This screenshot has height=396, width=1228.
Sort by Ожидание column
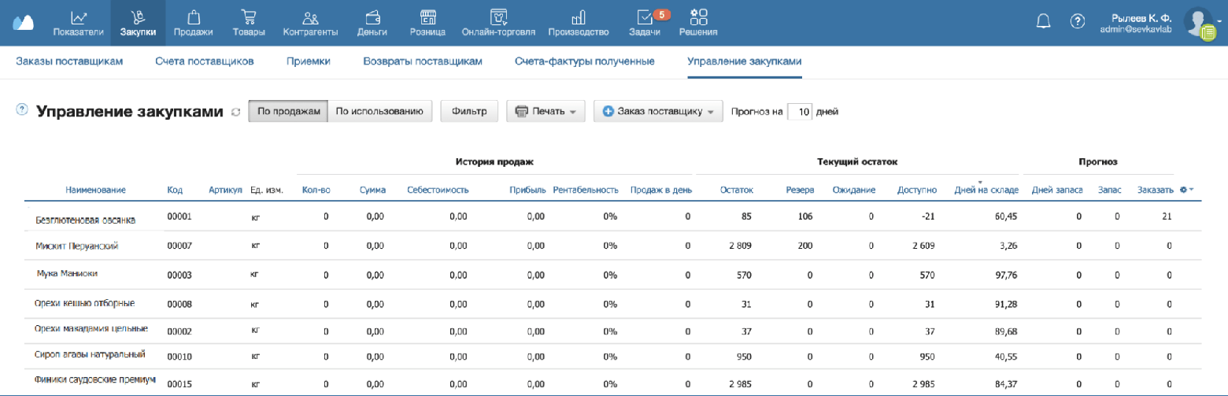click(x=854, y=191)
